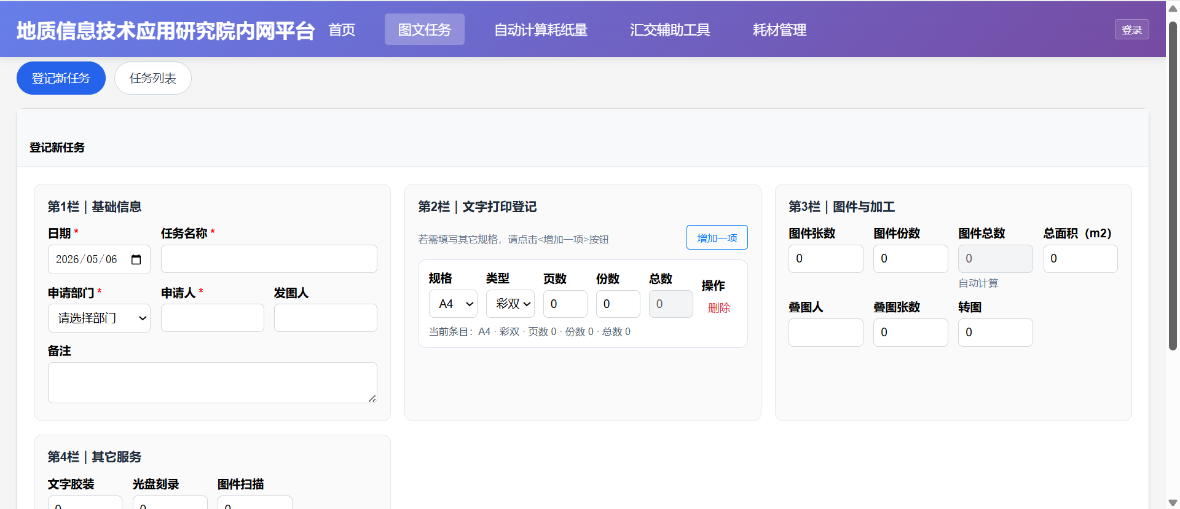The height and width of the screenshot is (509, 1180).
Task: Click the 自动计算 hint text
Action: point(978,283)
